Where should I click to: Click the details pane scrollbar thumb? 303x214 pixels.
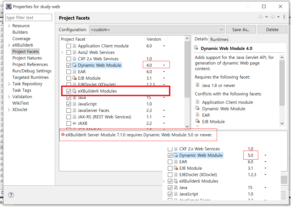pos(282,83)
